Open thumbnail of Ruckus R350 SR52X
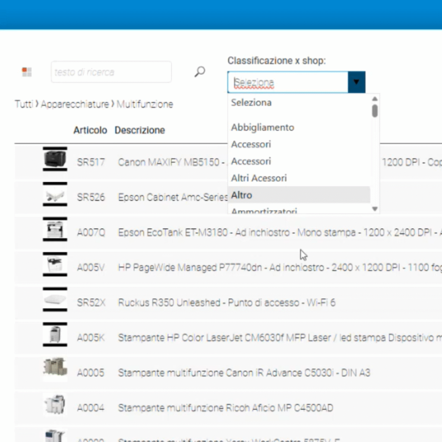This screenshot has width=442, height=442. coord(55,300)
